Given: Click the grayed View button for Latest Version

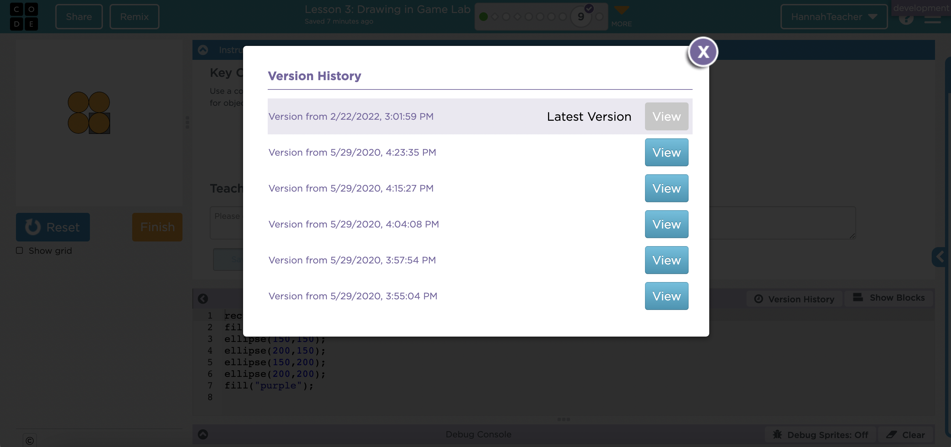Looking at the screenshot, I should tap(666, 116).
